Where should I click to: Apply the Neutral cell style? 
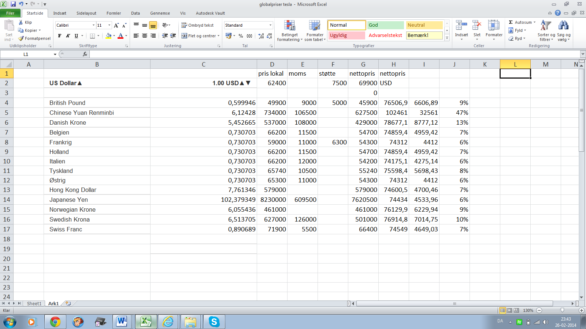coord(424,25)
